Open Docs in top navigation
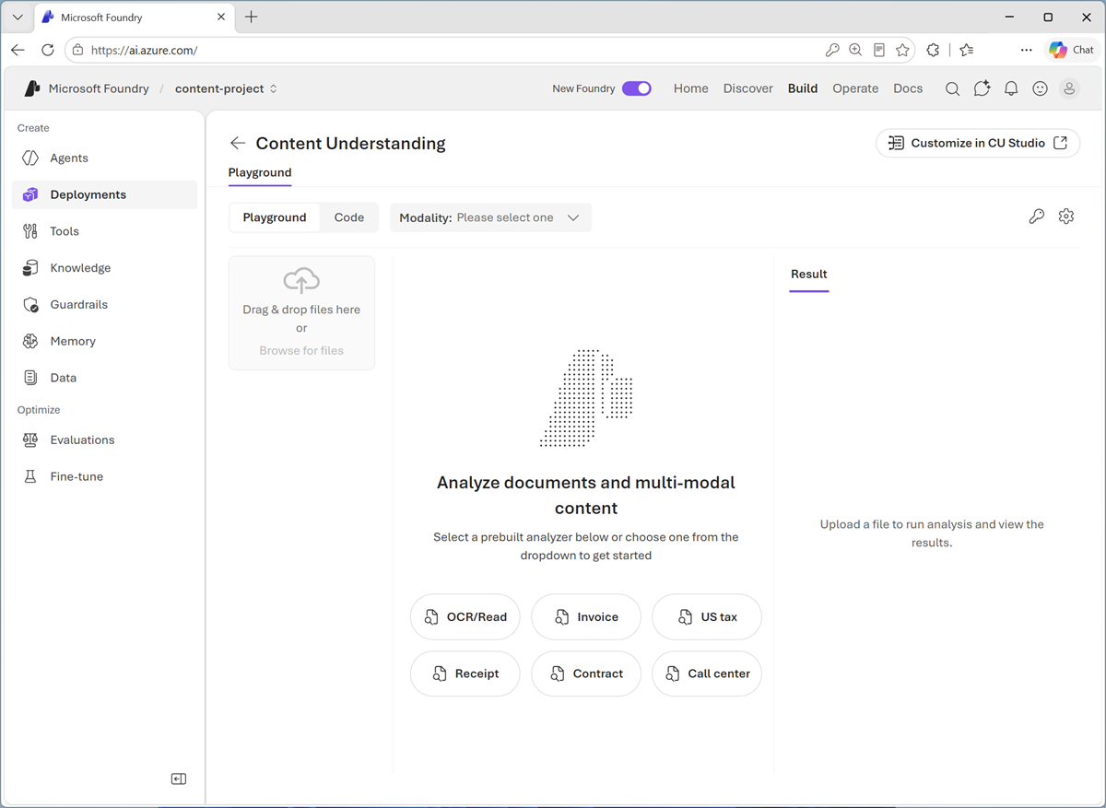Screen dimensions: 1106x808 (908, 88)
